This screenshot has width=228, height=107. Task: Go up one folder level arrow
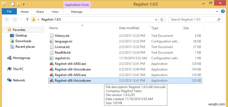[x=27, y=19]
